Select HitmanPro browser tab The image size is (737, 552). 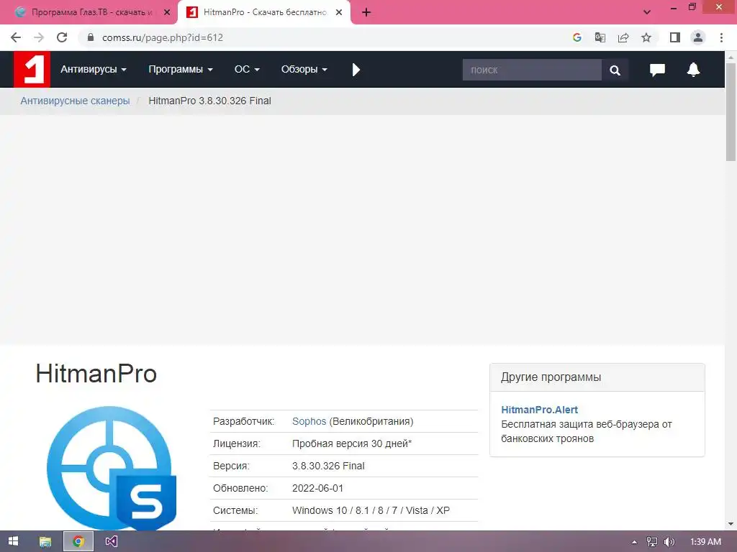[x=264, y=12]
